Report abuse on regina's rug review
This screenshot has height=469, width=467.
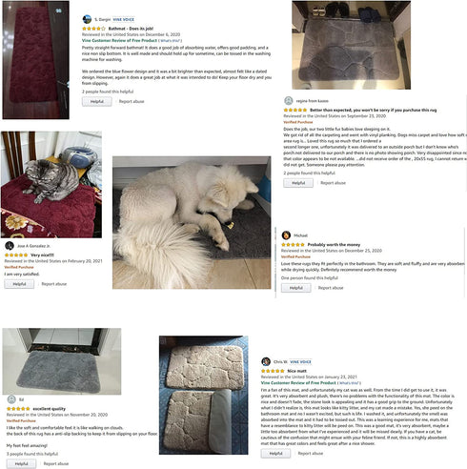pyautogui.click(x=333, y=183)
